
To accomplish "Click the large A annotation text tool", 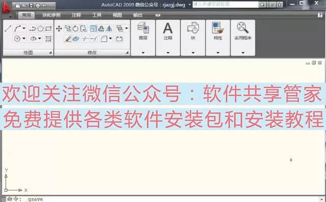I will pyautogui.click(x=168, y=28).
